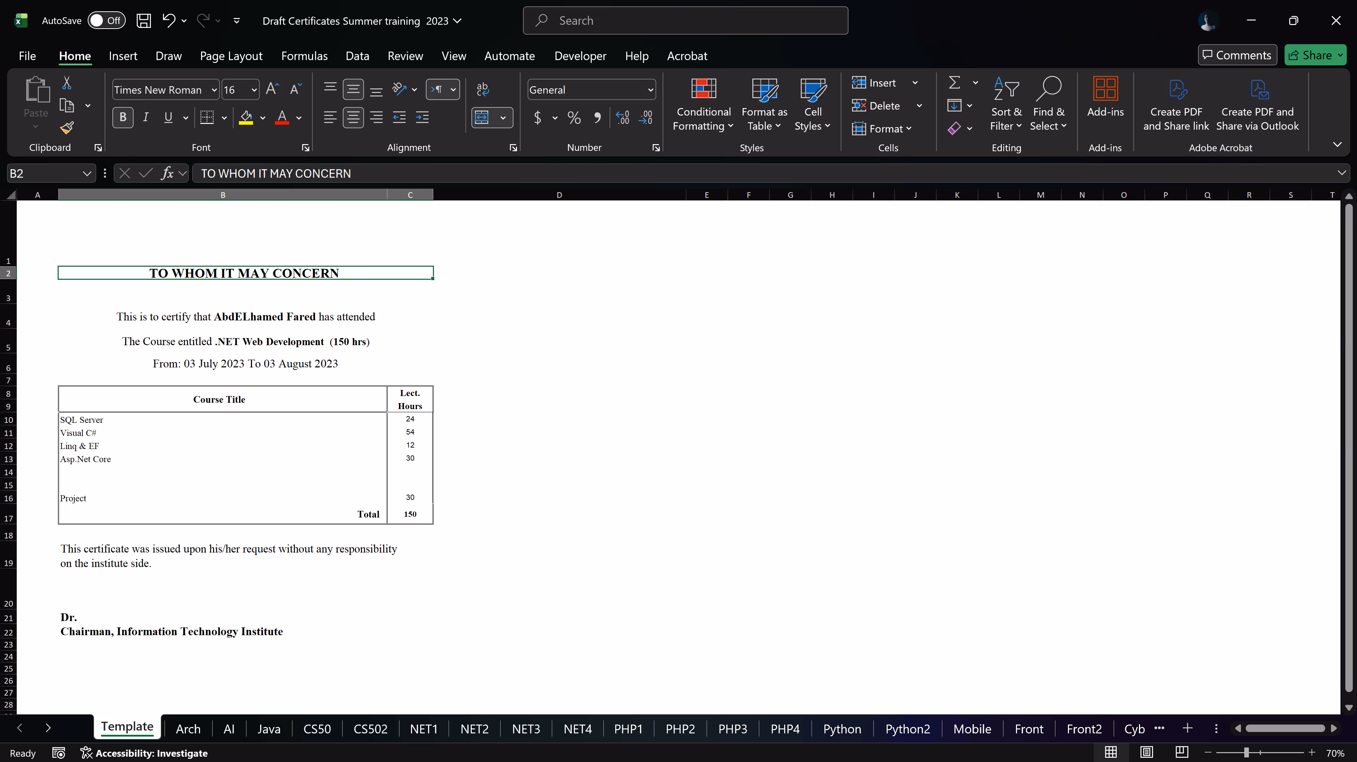Click the Cut scissors icon
1357x762 pixels.
tap(66, 83)
